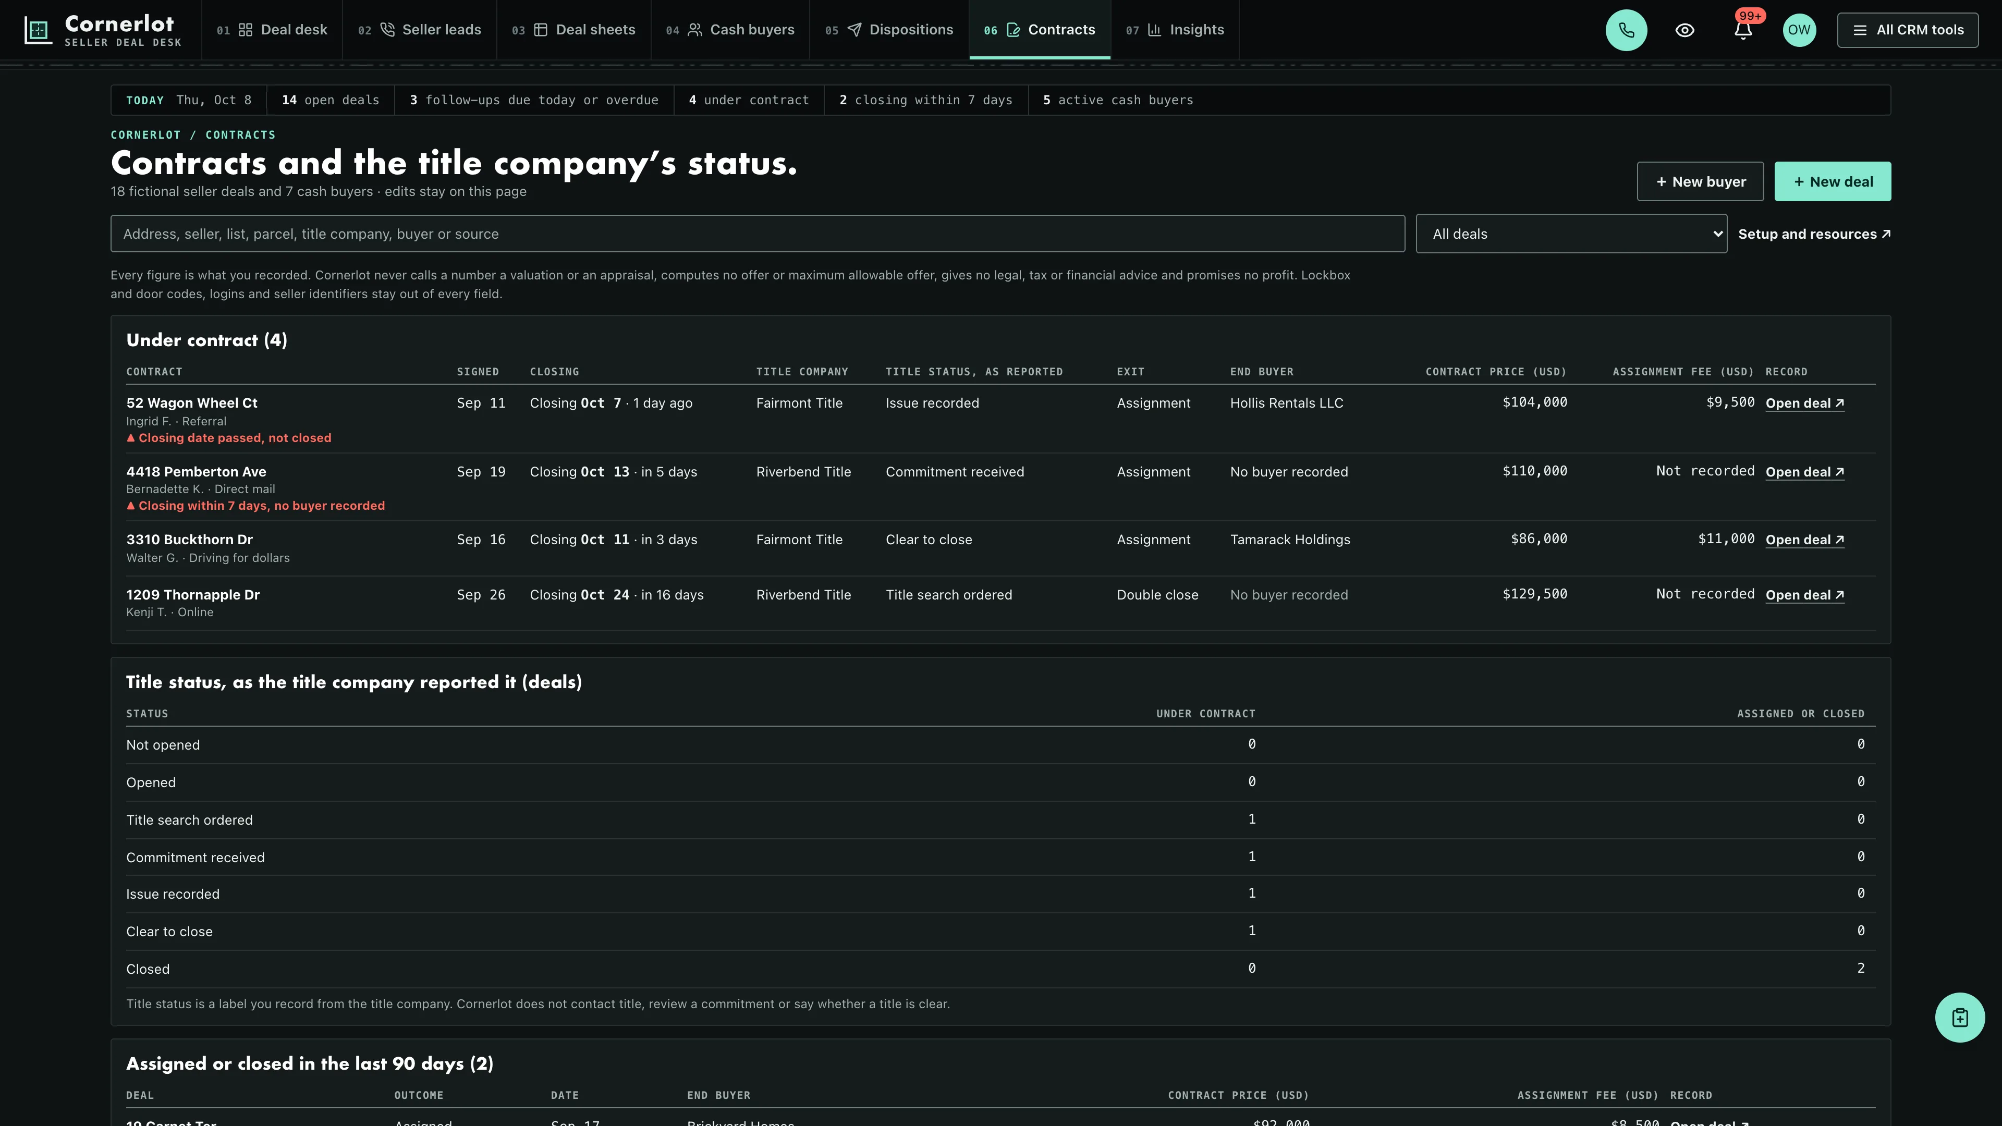Click '14 open deals' in status bar
This screenshot has width=2002, height=1126.
(331, 100)
